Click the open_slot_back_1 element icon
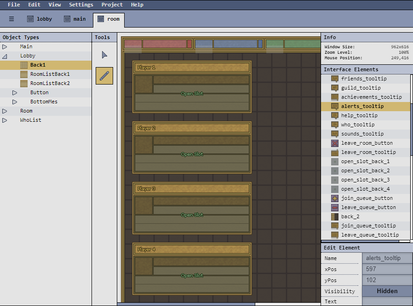 335,162
